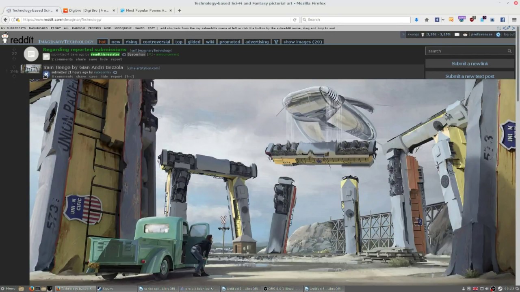520x292 pixels.
Task: Click search magnifier in subreddit search box
Action: (x=509, y=51)
